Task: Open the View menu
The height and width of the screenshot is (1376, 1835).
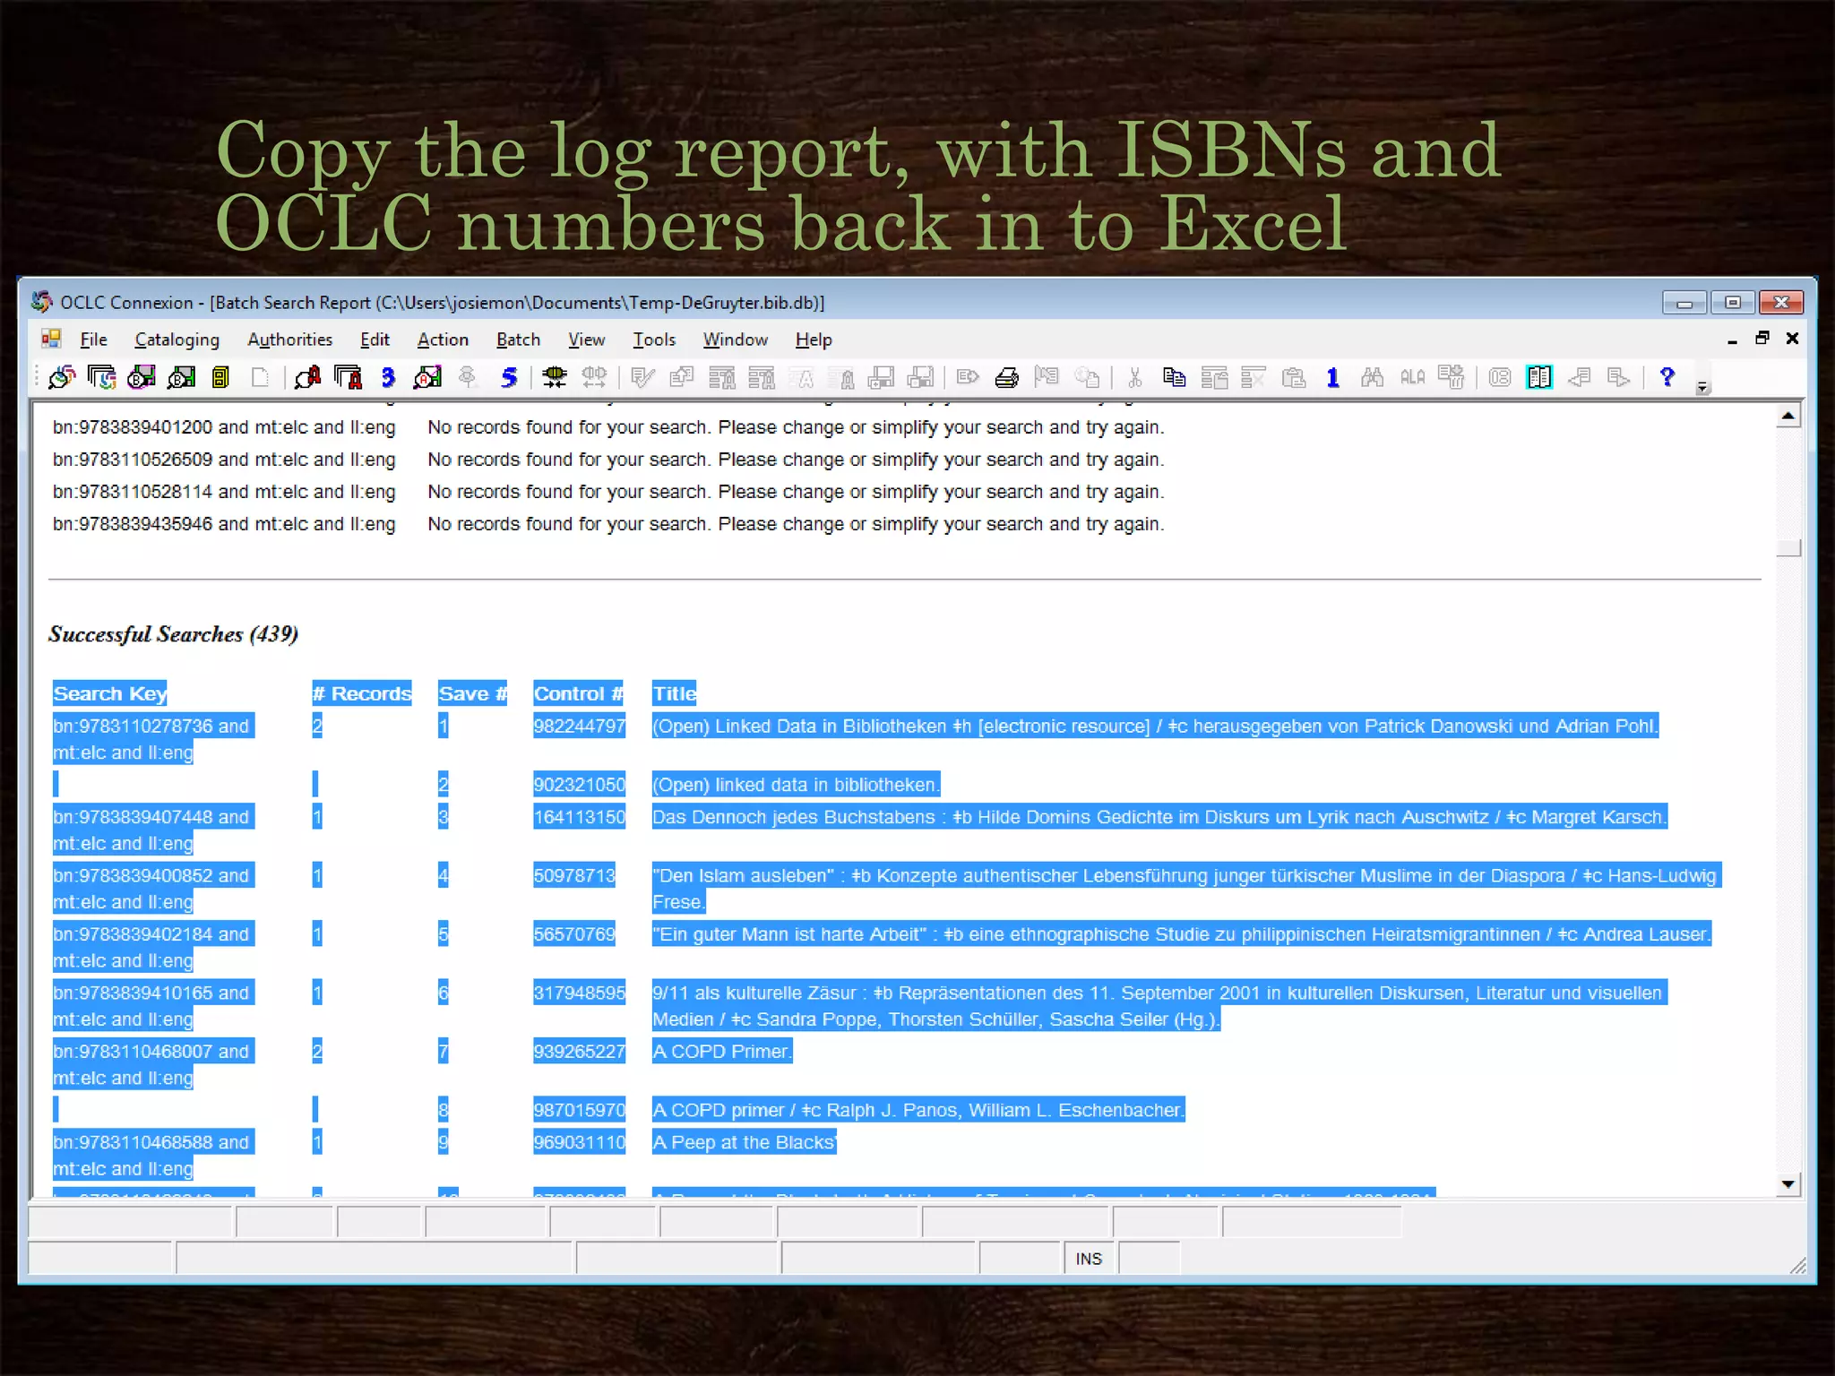Action: [x=586, y=340]
